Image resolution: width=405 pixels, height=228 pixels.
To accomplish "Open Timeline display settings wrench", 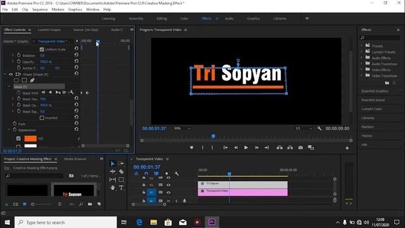I will pyautogui.click(x=177, y=174).
